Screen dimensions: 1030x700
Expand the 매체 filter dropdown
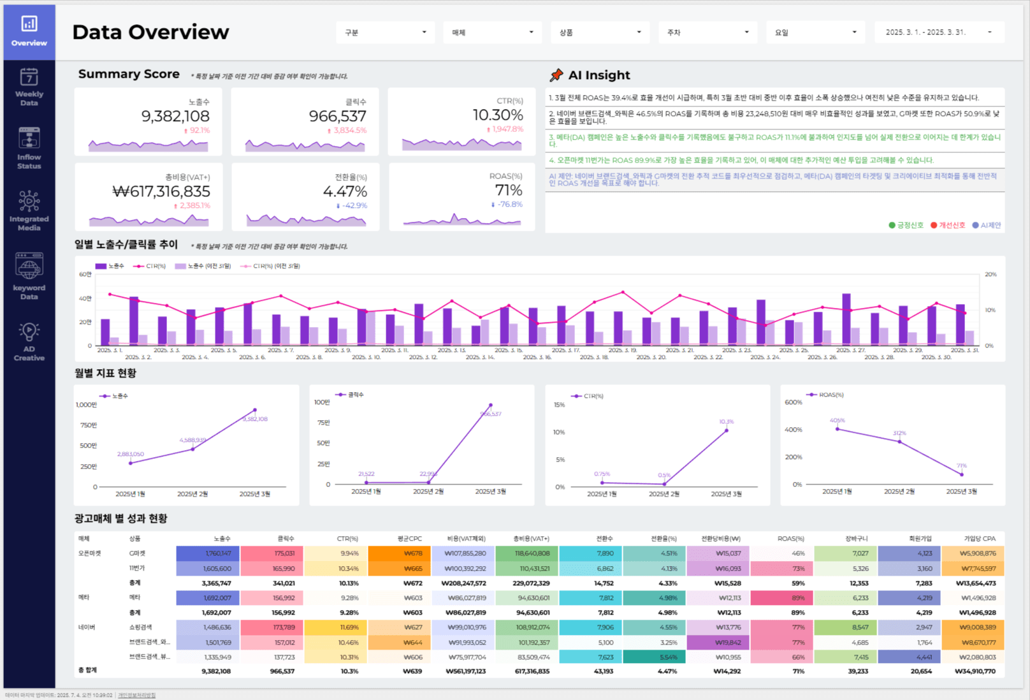(x=492, y=33)
